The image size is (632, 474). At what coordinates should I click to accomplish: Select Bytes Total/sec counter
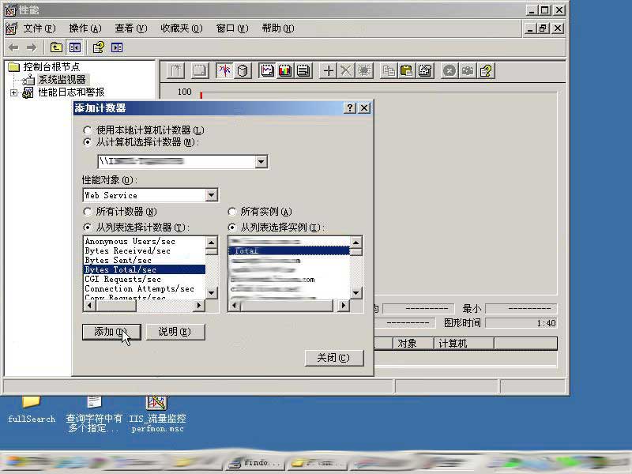click(x=145, y=269)
